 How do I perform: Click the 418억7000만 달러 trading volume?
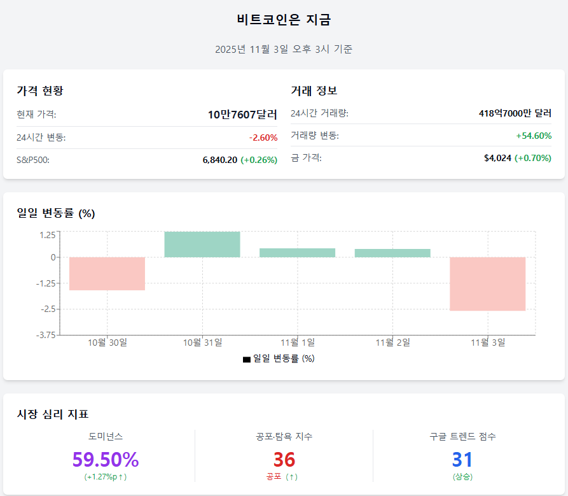click(515, 113)
